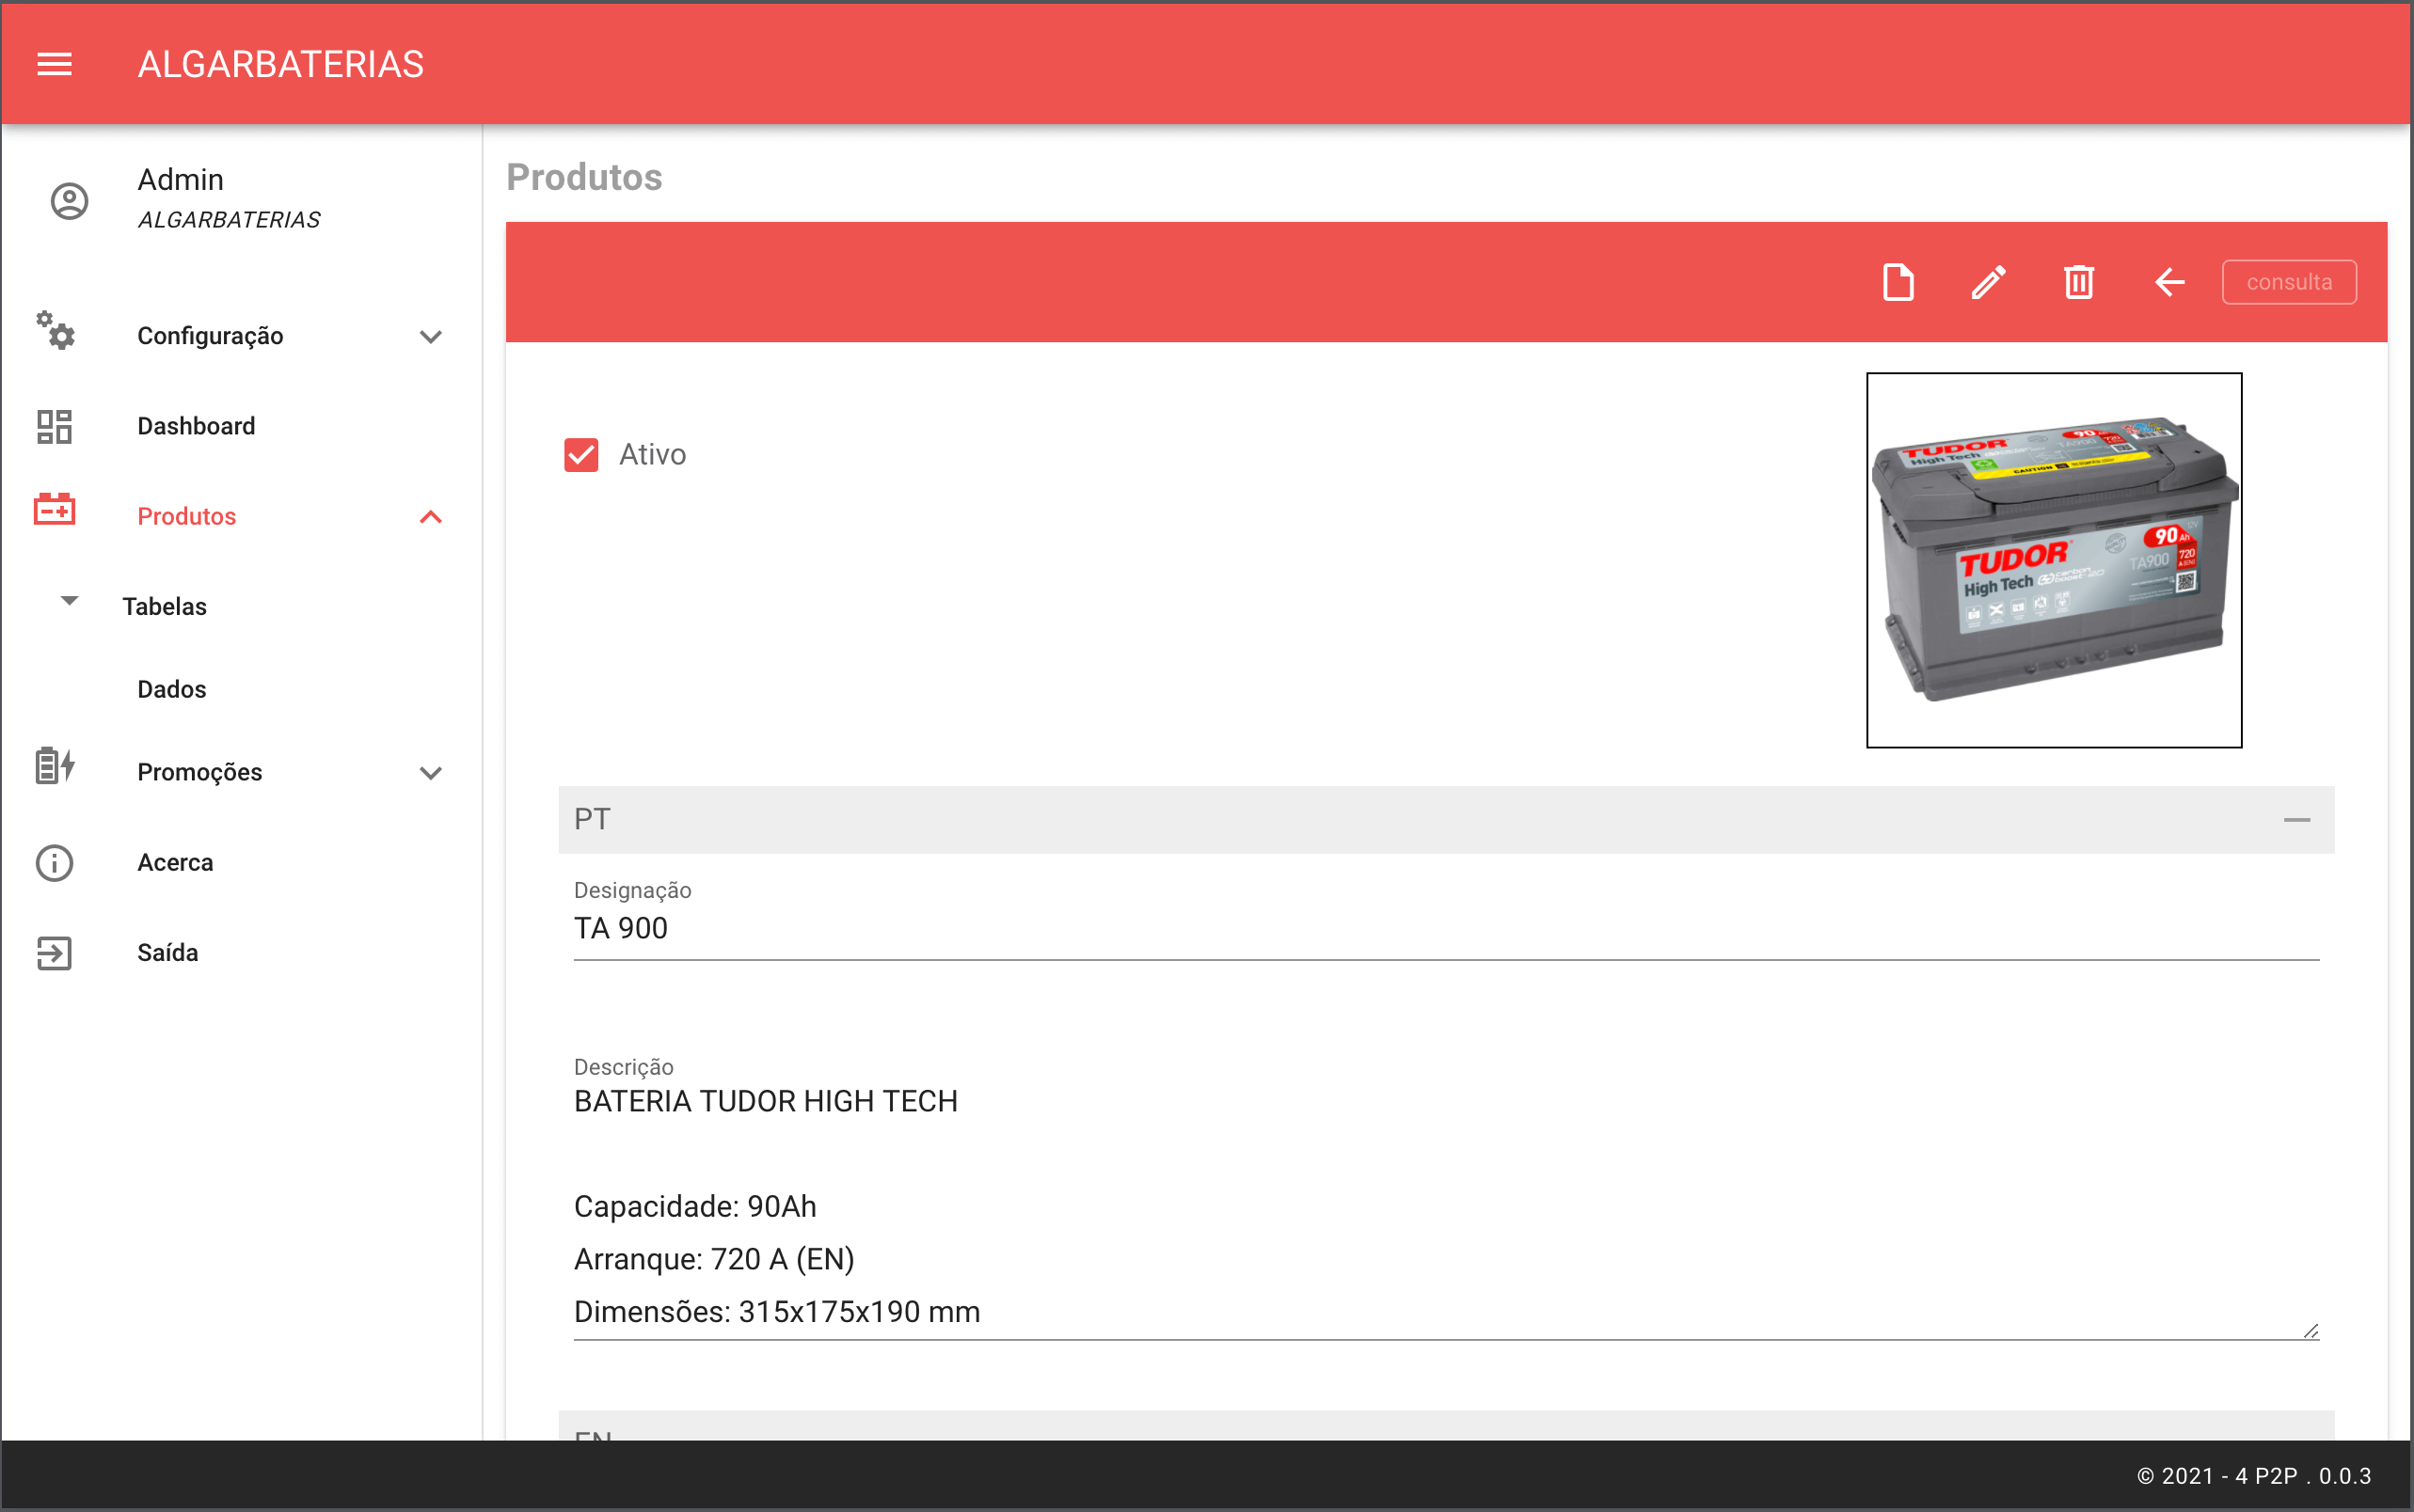Open the Acerca menu item
The image size is (2414, 1512).
pyautogui.click(x=175, y=862)
